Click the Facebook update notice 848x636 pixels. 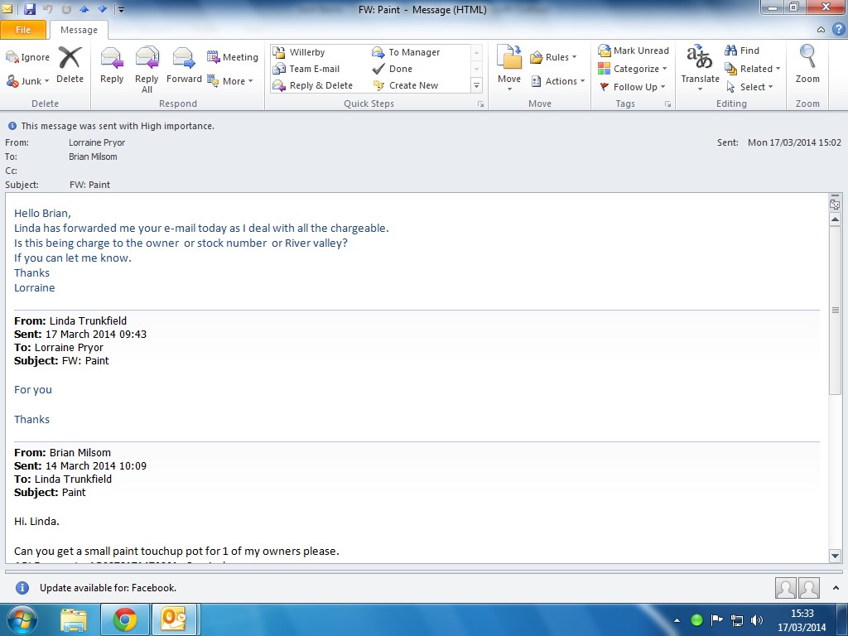click(x=108, y=588)
